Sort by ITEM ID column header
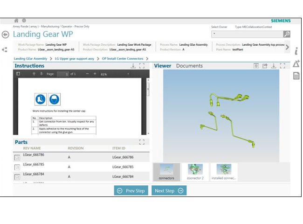 pos(119,148)
